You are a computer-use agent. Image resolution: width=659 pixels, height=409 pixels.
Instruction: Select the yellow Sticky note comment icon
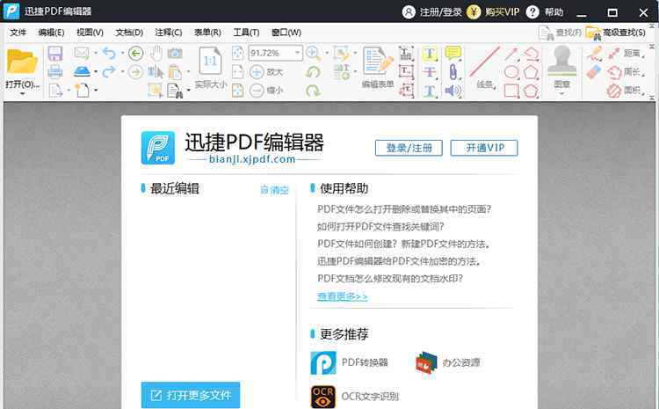coord(453,53)
